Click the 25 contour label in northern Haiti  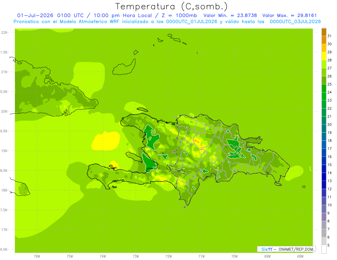point(153,131)
